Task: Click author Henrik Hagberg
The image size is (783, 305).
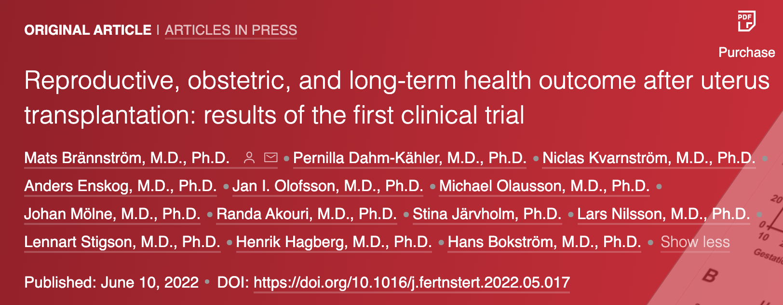Action: [334, 242]
